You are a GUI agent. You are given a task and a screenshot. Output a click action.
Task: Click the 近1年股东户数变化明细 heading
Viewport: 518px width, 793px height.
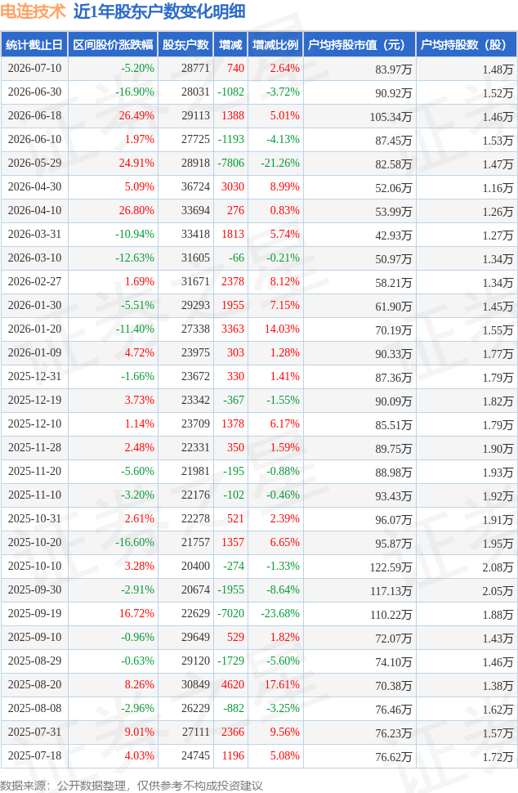tap(159, 11)
